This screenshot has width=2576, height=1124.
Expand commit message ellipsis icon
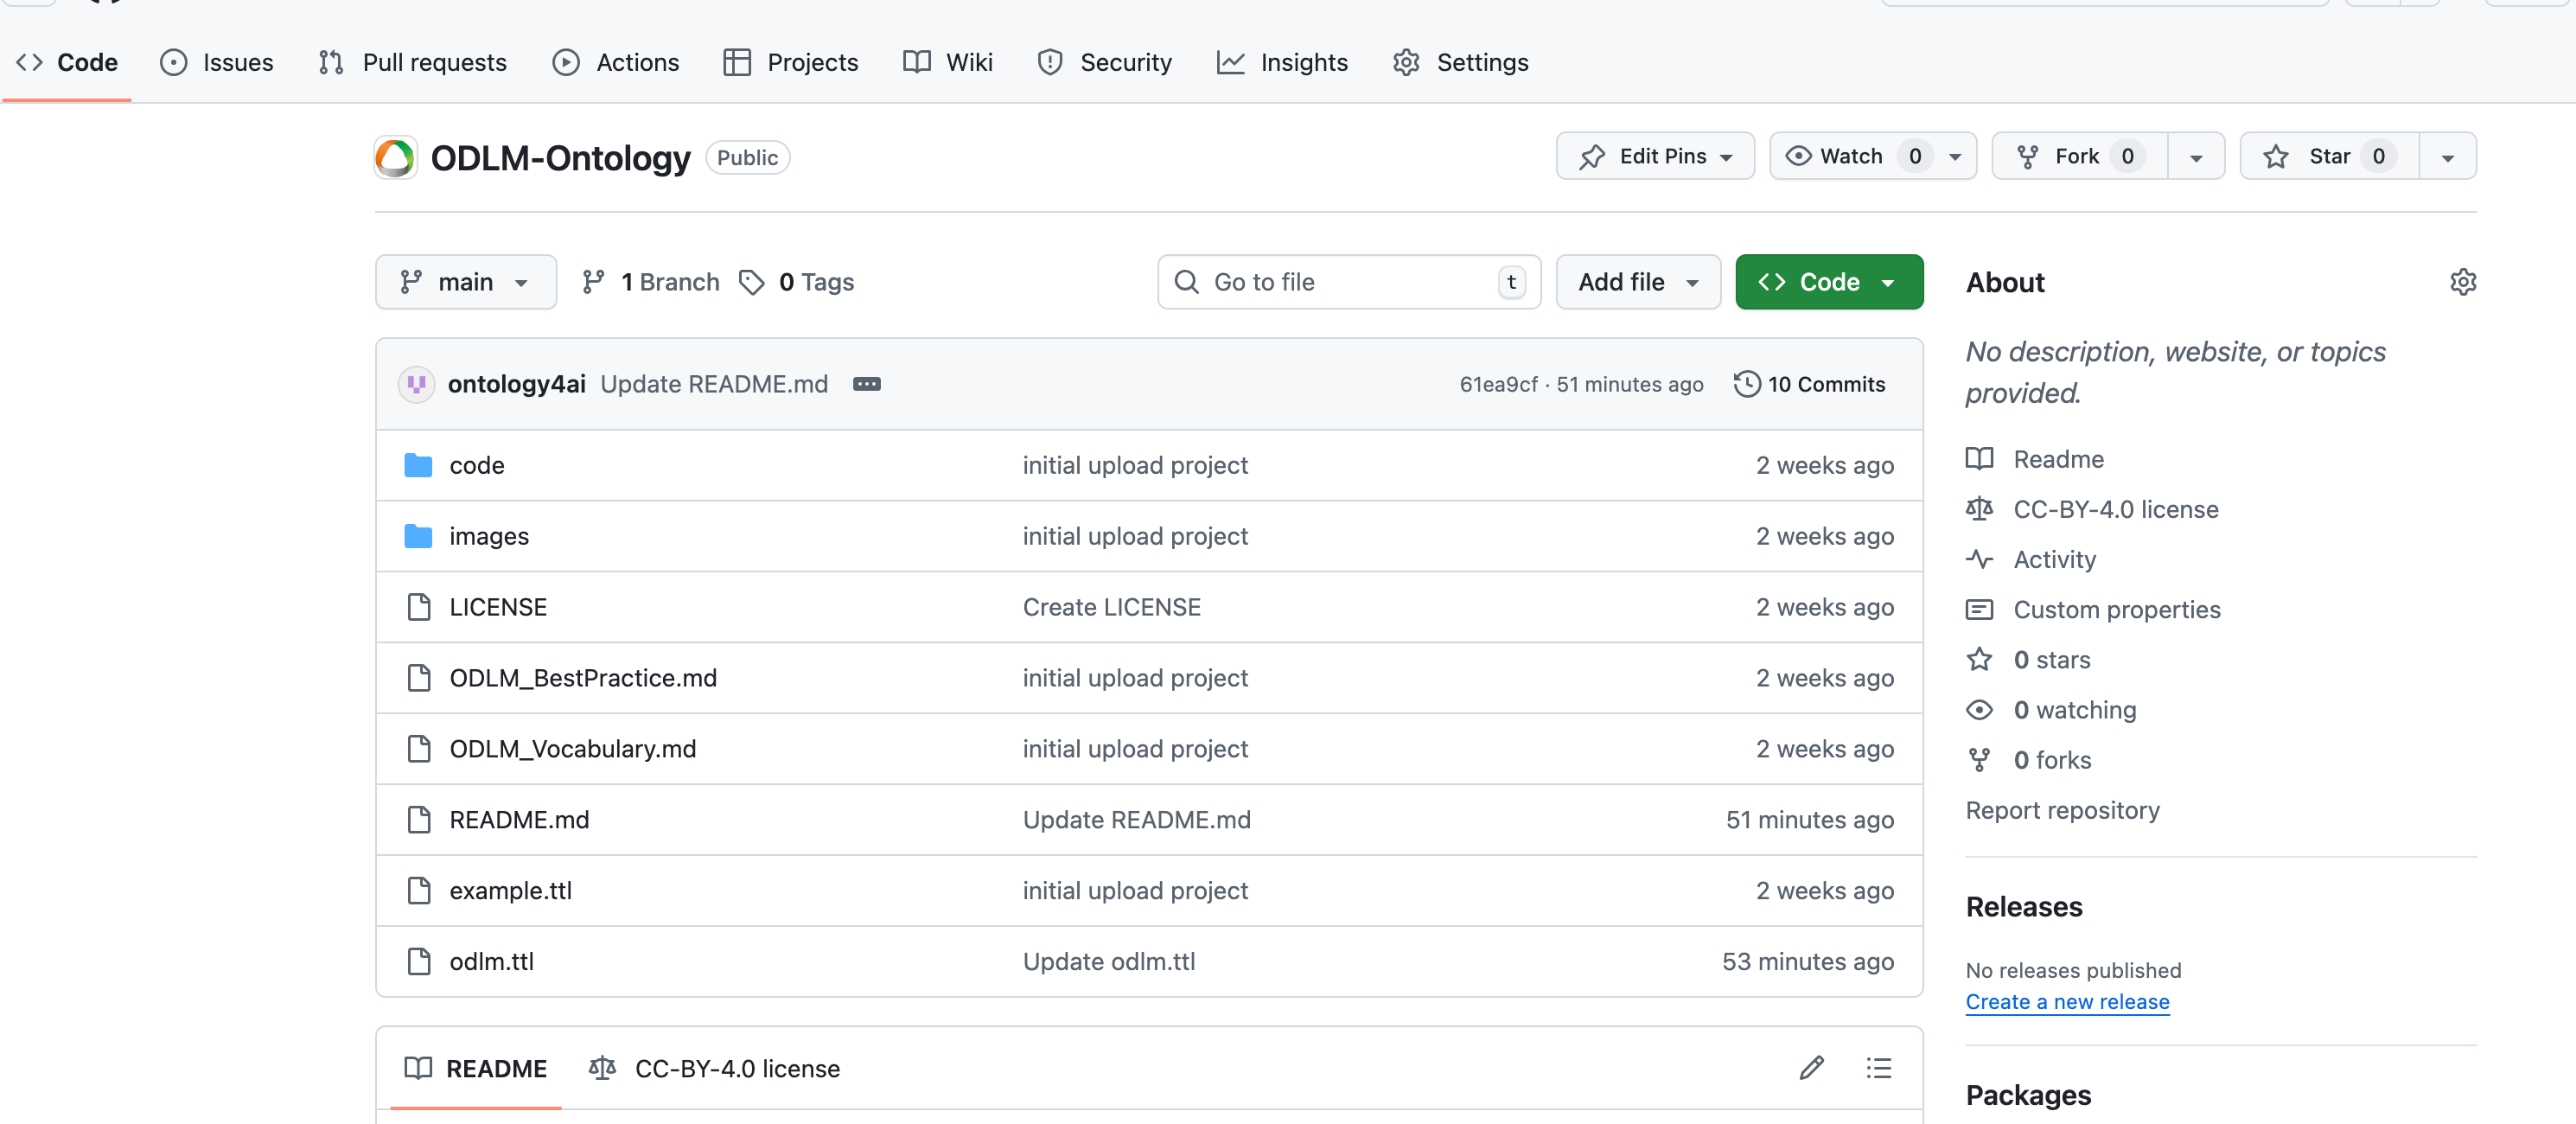click(866, 384)
